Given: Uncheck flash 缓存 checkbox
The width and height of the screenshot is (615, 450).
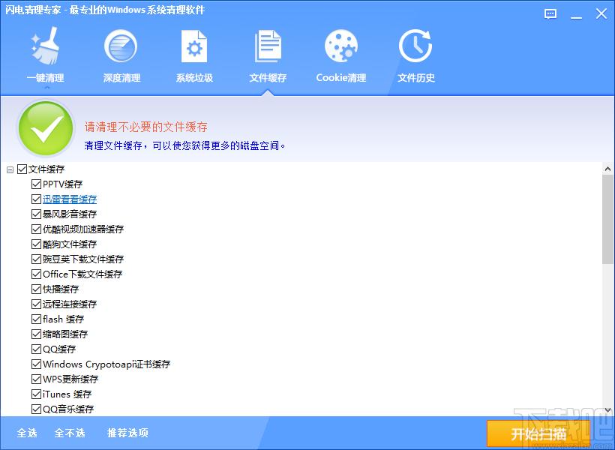Looking at the screenshot, I should tap(36, 319).
